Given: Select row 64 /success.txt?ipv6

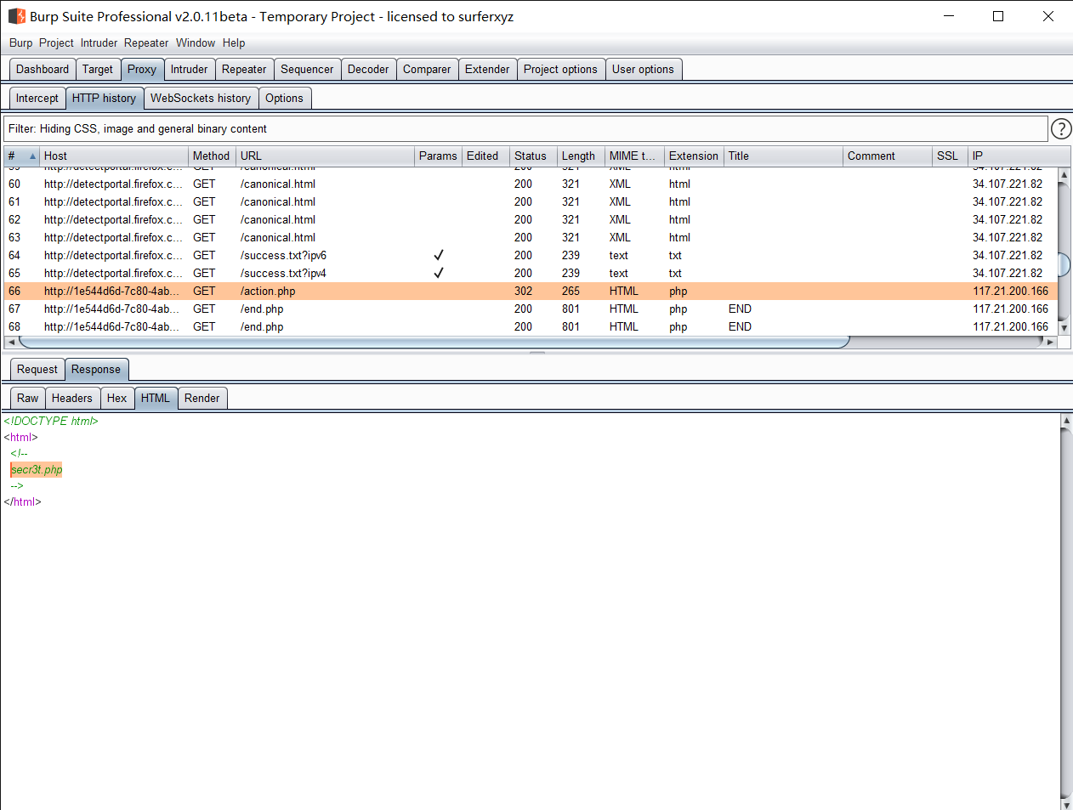Looking at the screenshot, I should [531, 255].
